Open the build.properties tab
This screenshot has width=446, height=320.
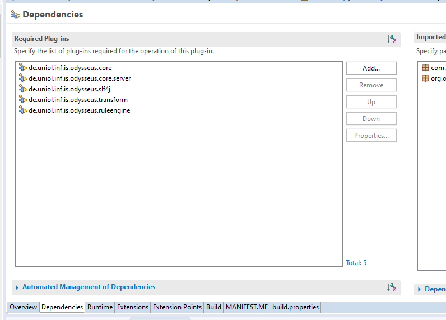(295, 307)
